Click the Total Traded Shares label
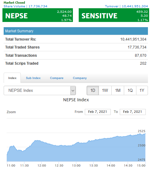 22,47
